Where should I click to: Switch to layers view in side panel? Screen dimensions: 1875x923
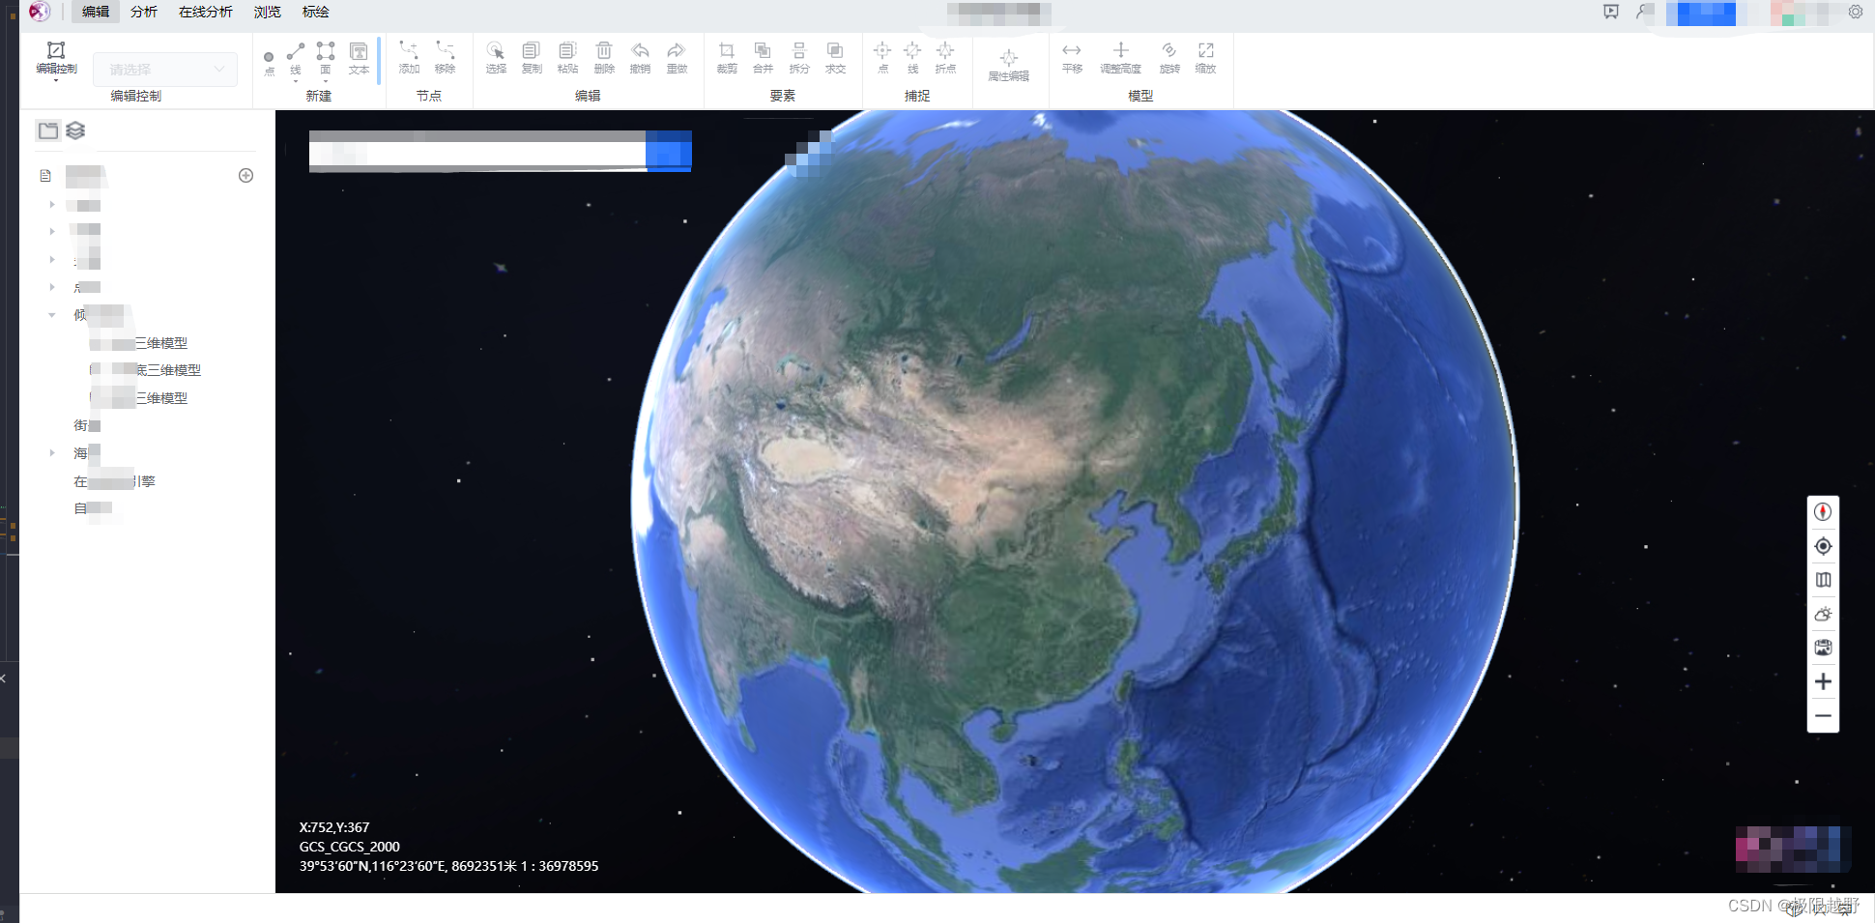coord(75,130)
